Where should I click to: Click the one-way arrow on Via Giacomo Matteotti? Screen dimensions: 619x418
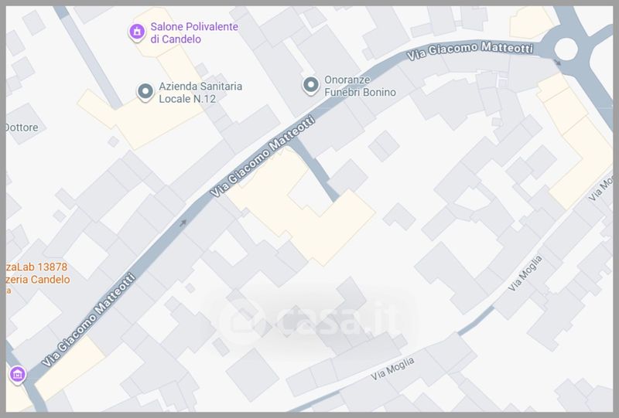tap(183, 223)
